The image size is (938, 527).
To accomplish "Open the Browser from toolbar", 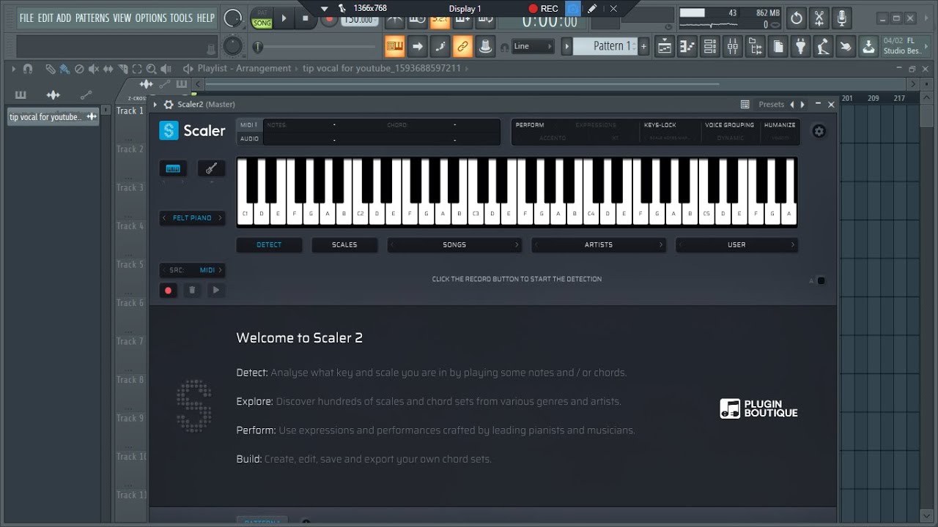I will pos(756,46).
